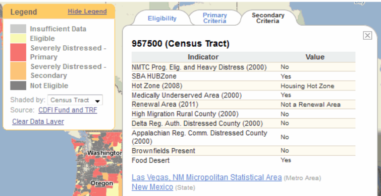The width and height of the screenshot is (381, 196).
Task: Close the census tract info popup
Action: (x=367, y=36)
